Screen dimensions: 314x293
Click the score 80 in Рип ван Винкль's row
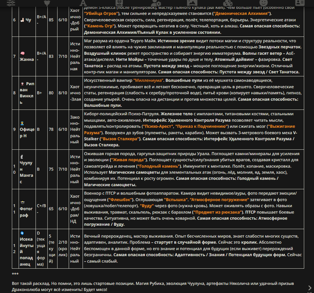point(51,93)
